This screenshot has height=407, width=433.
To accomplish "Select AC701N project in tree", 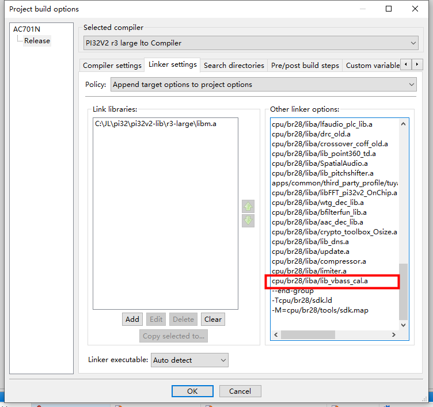I will (x=27, y=29).
